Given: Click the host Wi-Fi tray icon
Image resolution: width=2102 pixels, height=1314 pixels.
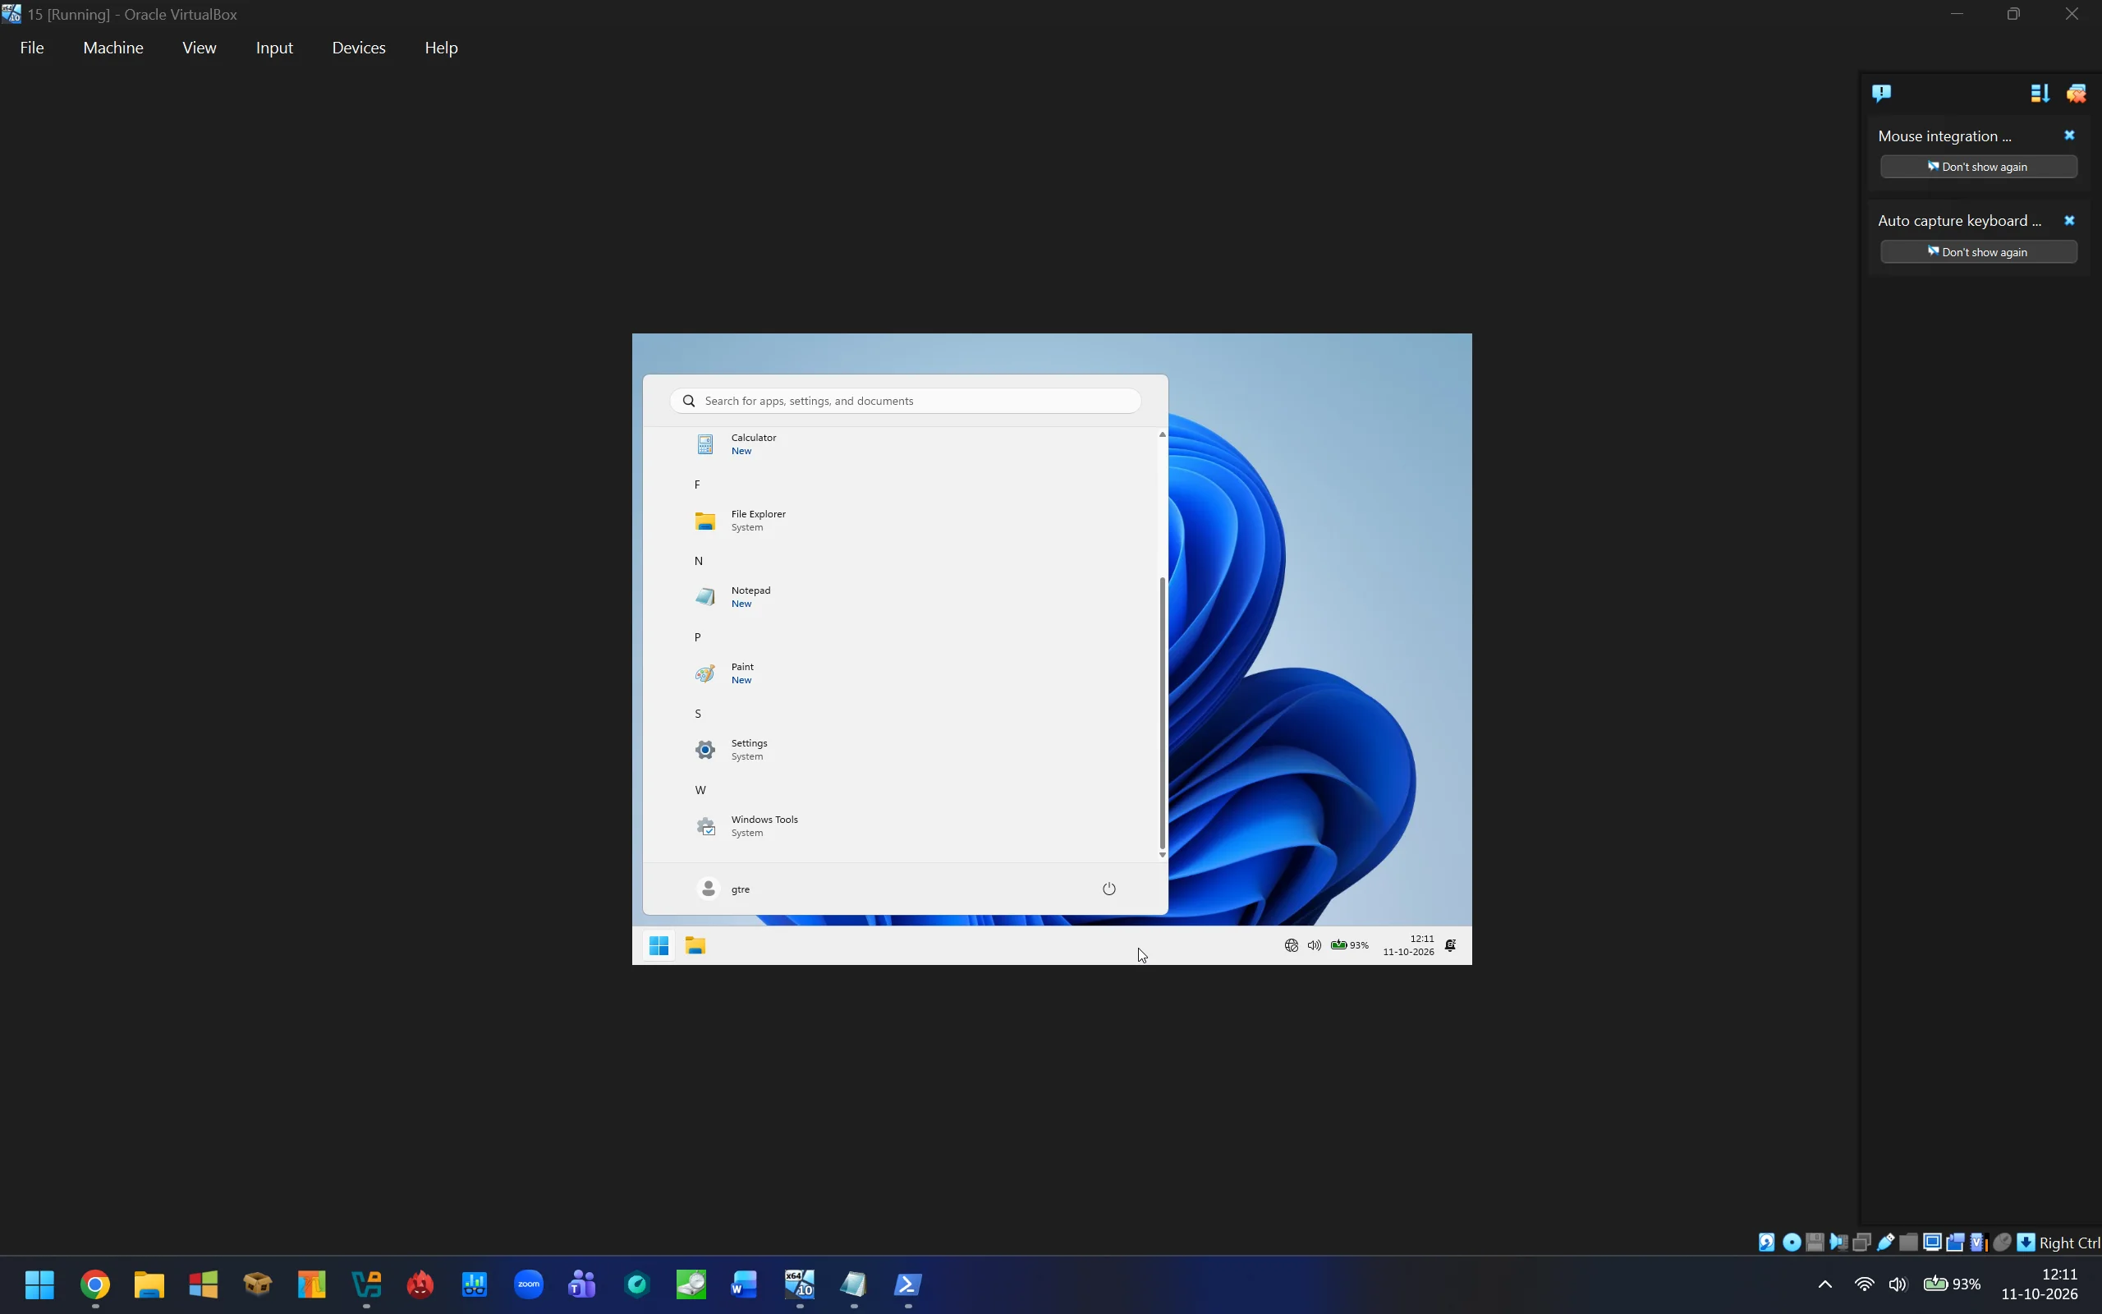Looking at the screenshot, I should [1864, 1284].
